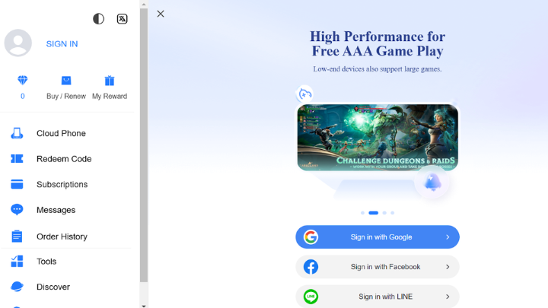Click the Cloud Phone icon
The width and height of the screenshot is (548, 308).
point(17,133)
